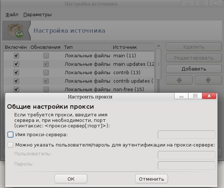Click the rpm package box icon

point(15,30)
